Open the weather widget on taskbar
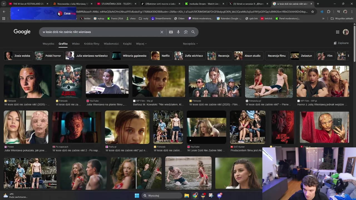This screenshot has height=200, width=356. 15,196
